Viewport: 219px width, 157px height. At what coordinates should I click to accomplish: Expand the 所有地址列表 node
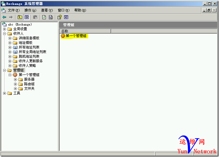(10, 47)
